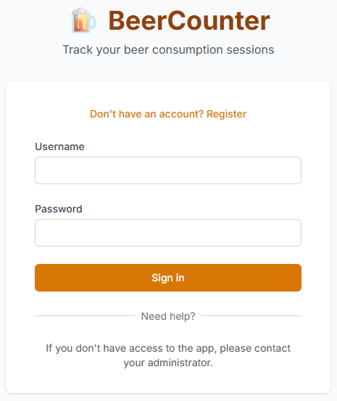This screenshot has width=337, height=401.
Task: Select the tagline about tracking beer sessions
Action: pos(168,50)
